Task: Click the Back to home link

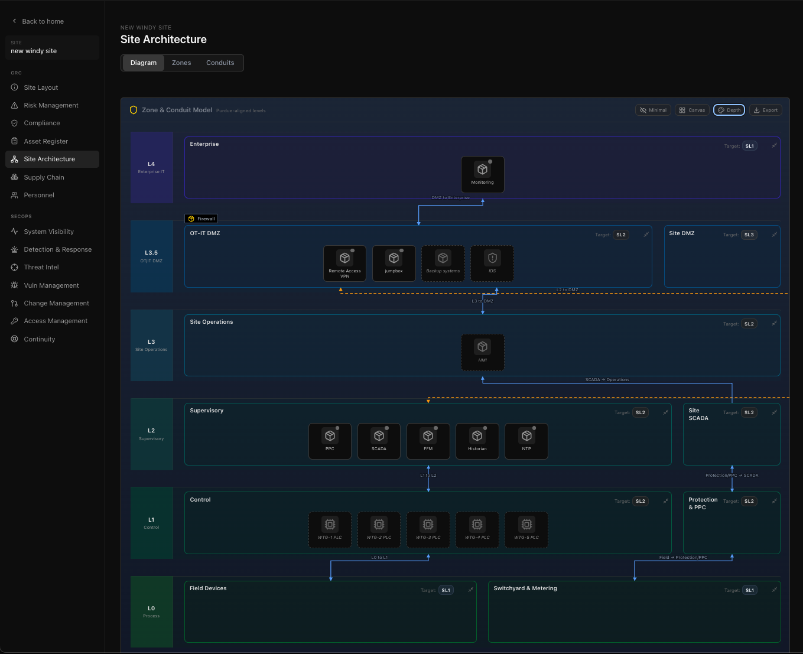Action: 38,21
